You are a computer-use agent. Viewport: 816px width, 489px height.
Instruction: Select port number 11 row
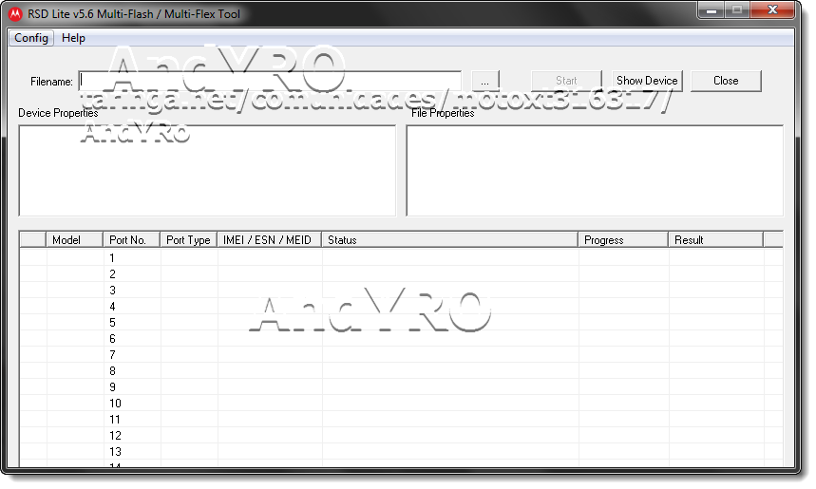tap(401, 420)
